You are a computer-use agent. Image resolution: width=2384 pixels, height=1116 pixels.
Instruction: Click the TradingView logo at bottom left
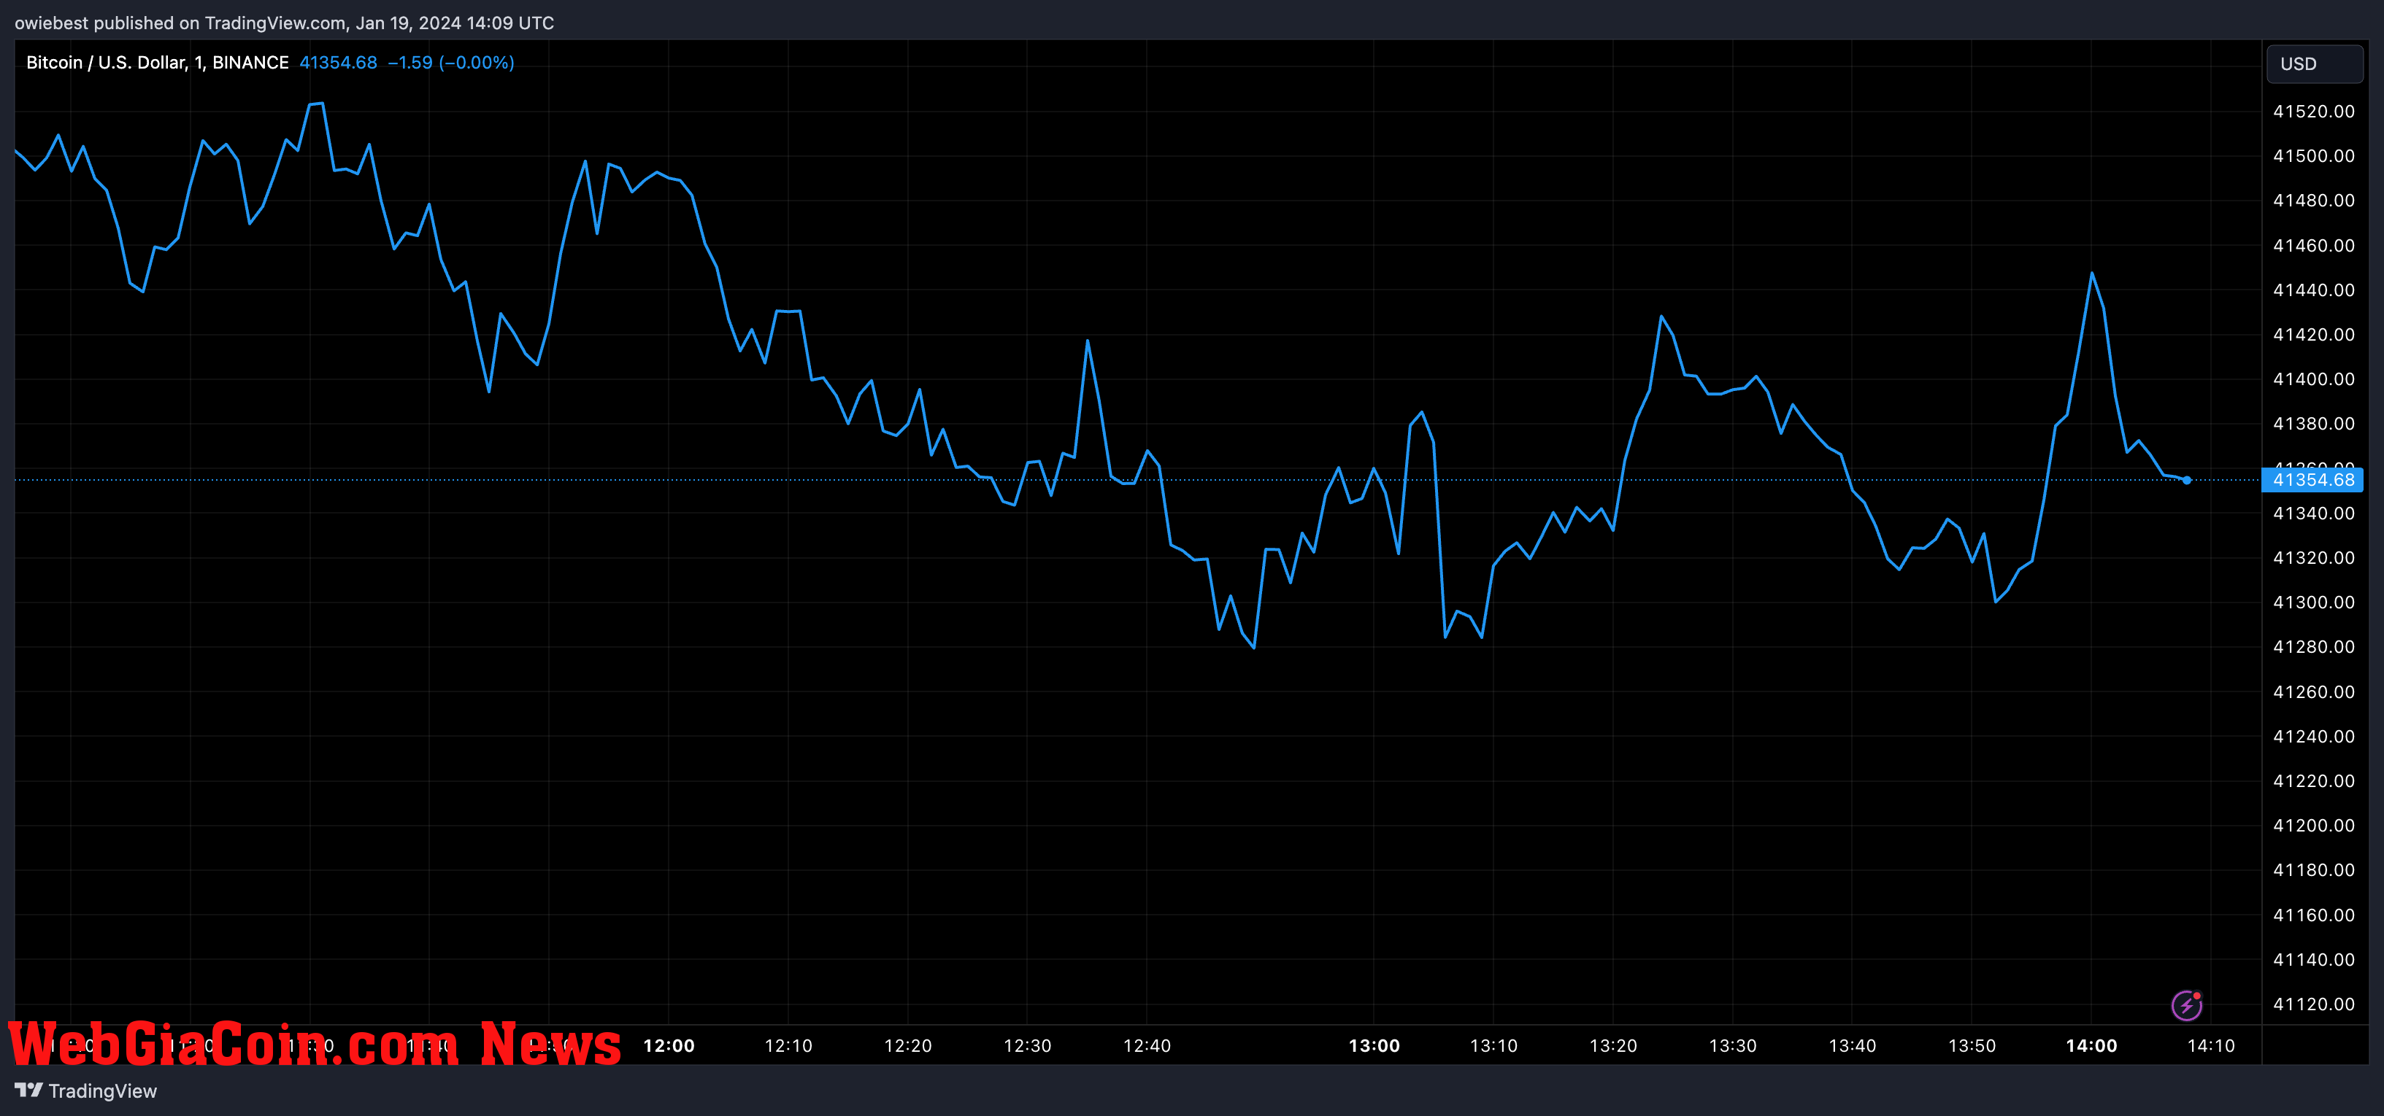(x=86, y=1091)
